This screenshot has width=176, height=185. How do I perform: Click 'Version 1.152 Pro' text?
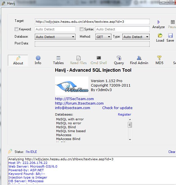pos(107,81)
